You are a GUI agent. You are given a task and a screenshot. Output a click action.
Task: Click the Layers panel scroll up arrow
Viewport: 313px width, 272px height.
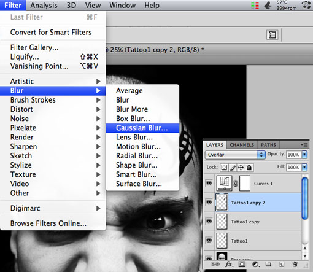point(305,248)
